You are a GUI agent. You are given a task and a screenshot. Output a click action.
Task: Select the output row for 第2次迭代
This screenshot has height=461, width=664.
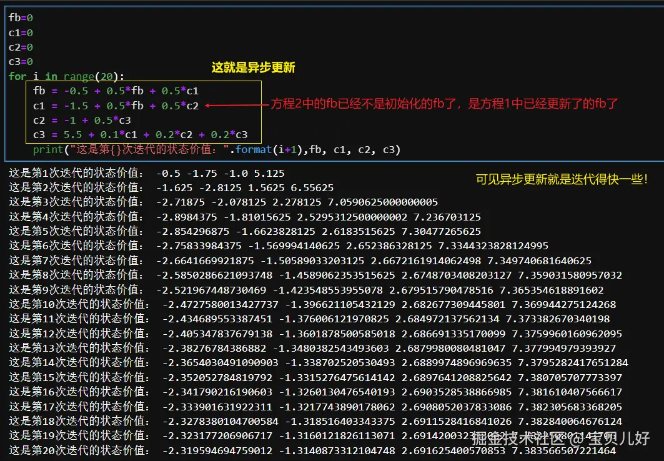pyautogui.click(x=171, y=187)
